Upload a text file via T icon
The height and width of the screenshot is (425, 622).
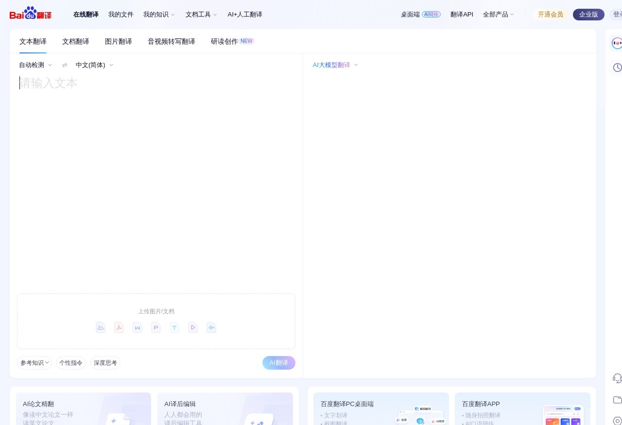point(174,327)
